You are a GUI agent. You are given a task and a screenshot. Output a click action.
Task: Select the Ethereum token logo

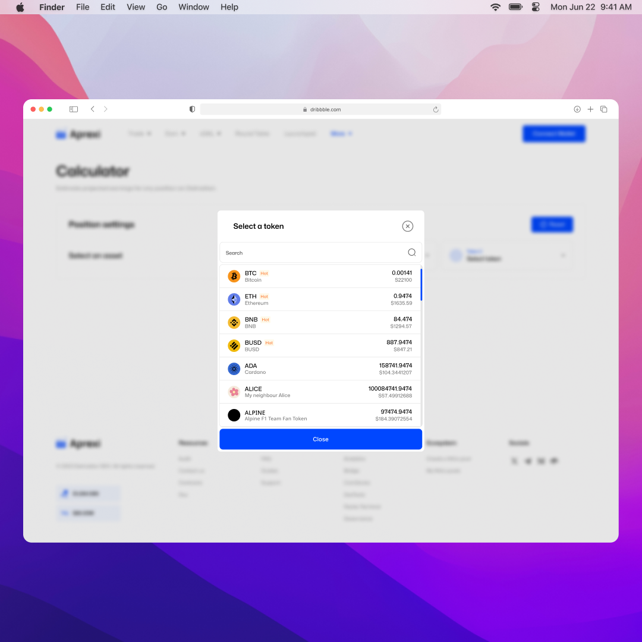point(234,299)
